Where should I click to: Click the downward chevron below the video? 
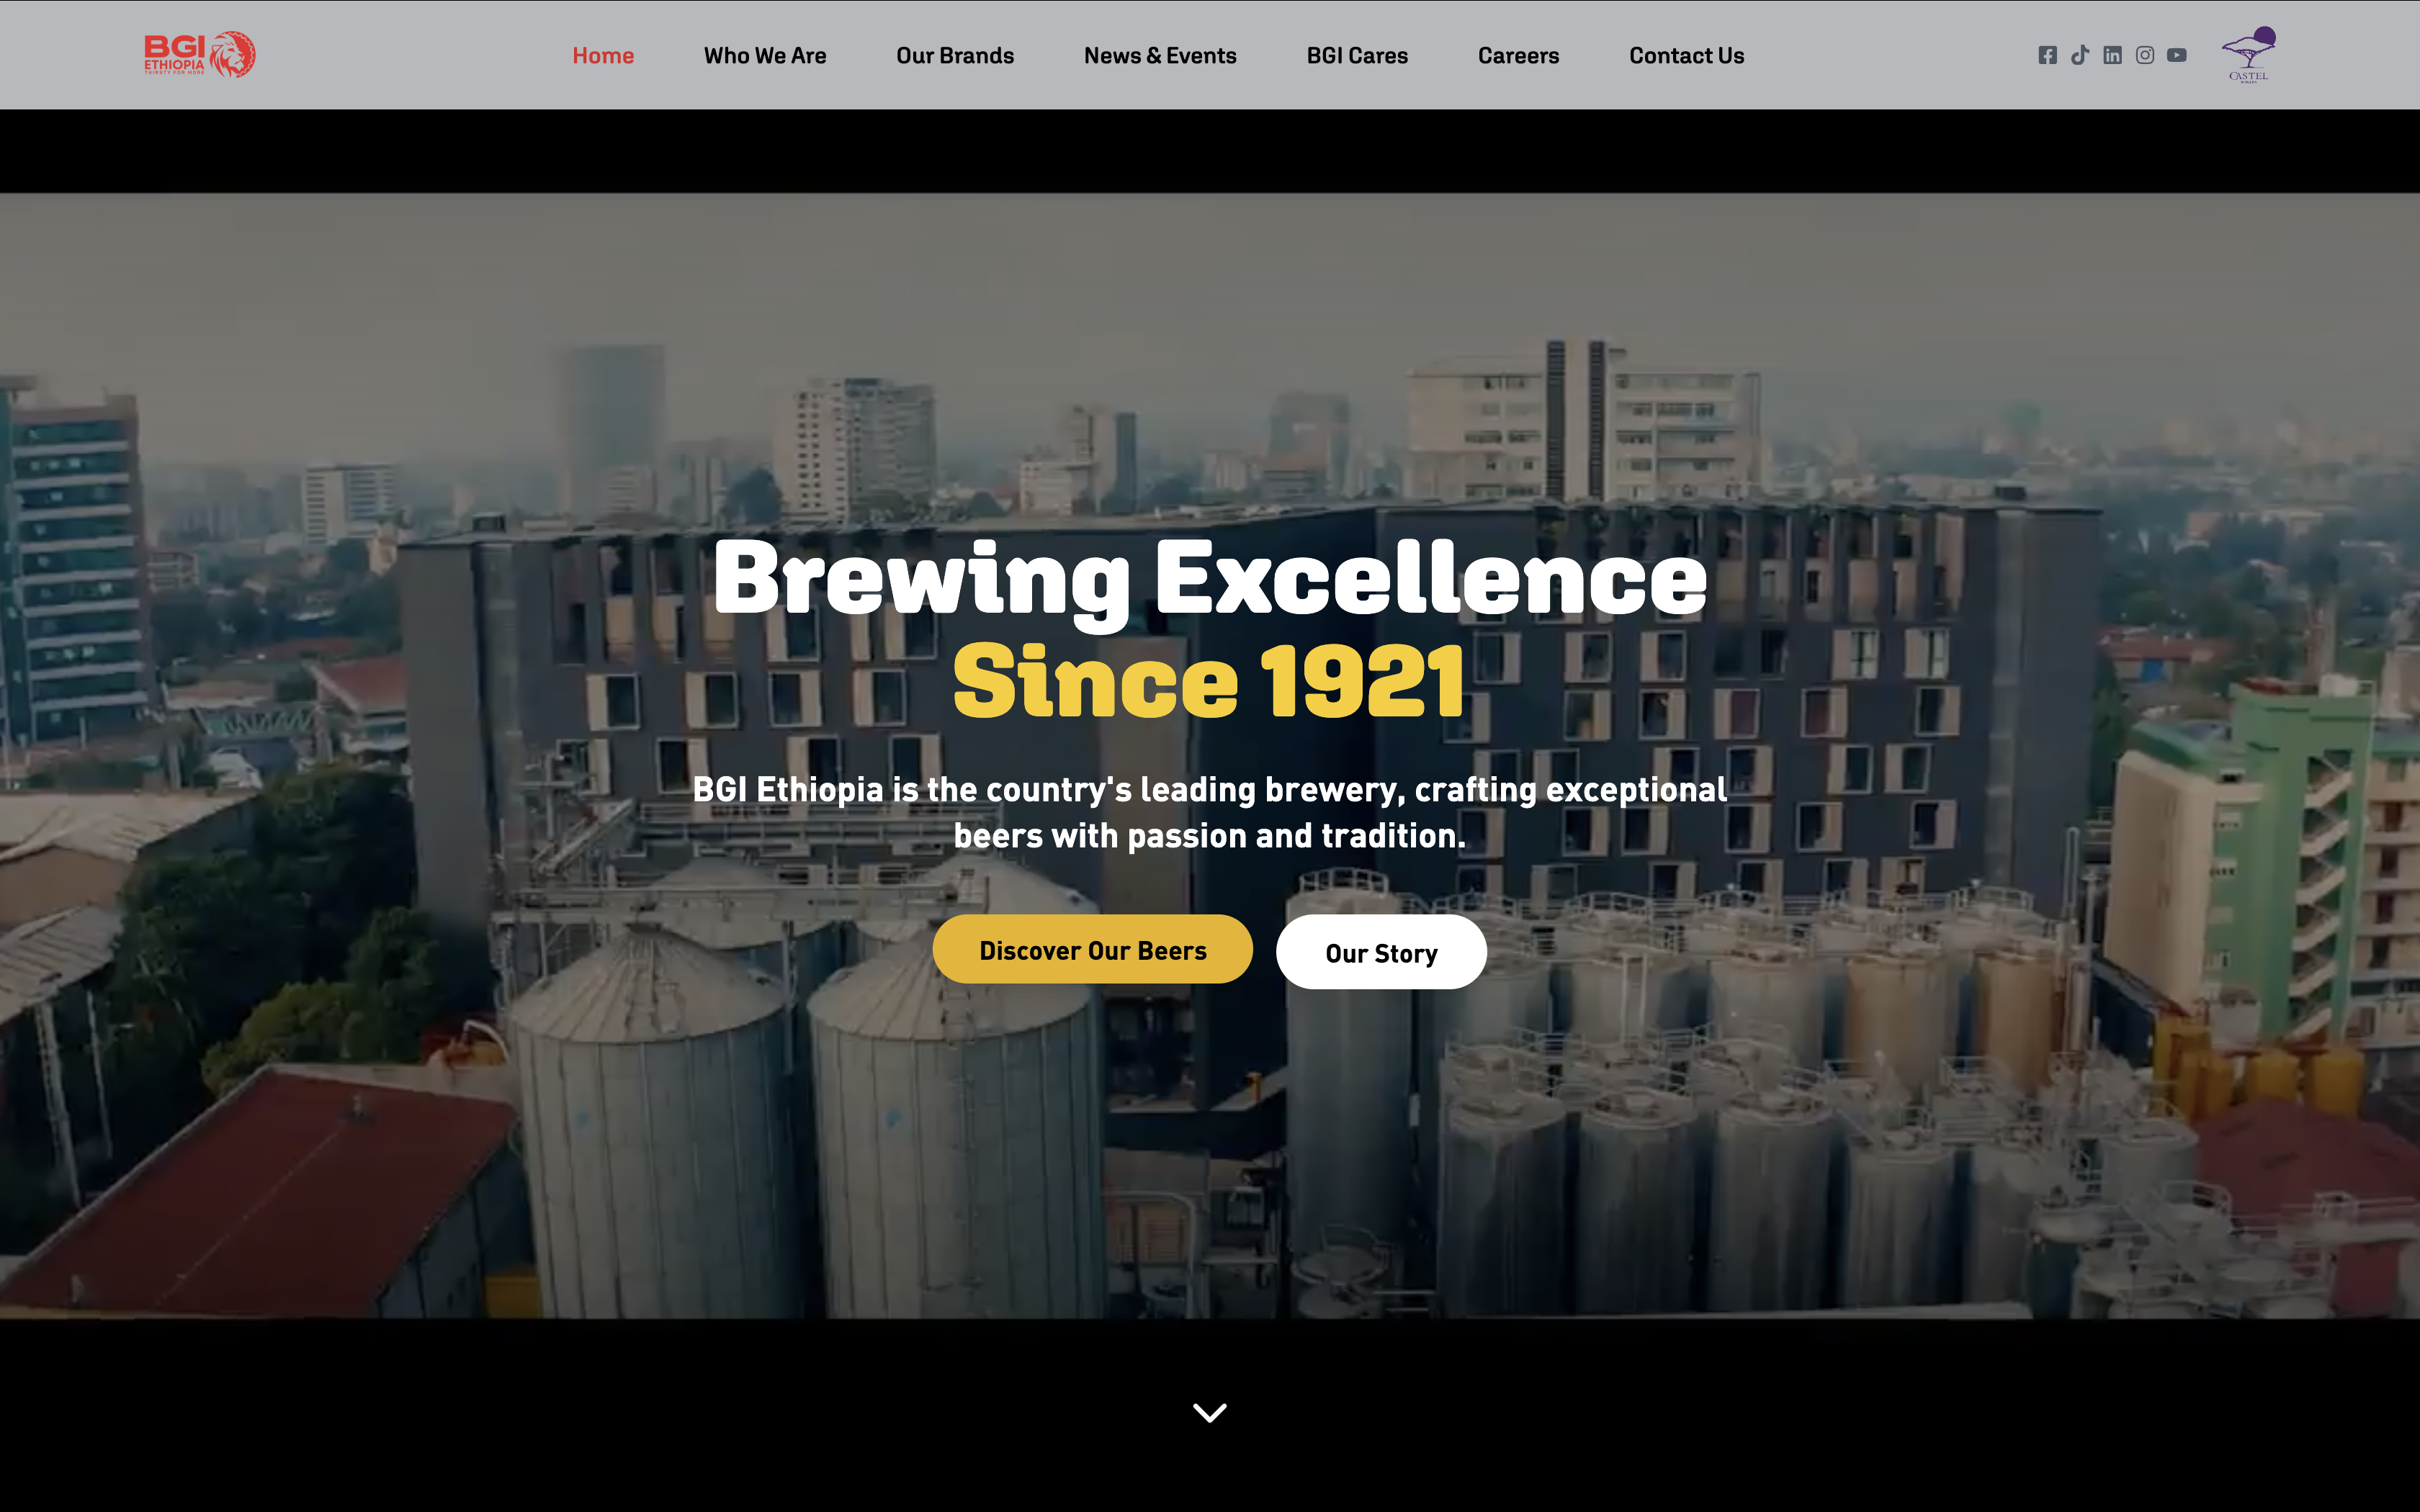pos(1210,1412)
